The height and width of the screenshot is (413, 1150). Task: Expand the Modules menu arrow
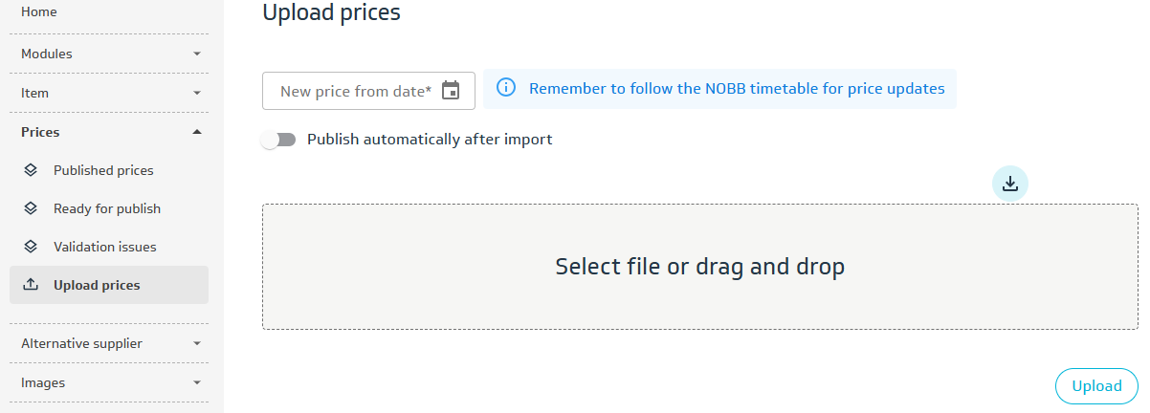pos(197,54)
